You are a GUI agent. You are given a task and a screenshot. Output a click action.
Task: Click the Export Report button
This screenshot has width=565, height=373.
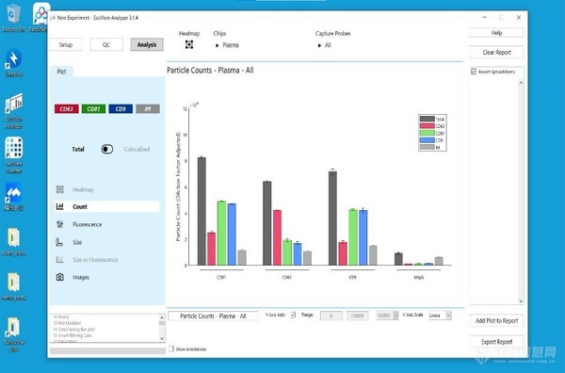click(x=496, y=342)
